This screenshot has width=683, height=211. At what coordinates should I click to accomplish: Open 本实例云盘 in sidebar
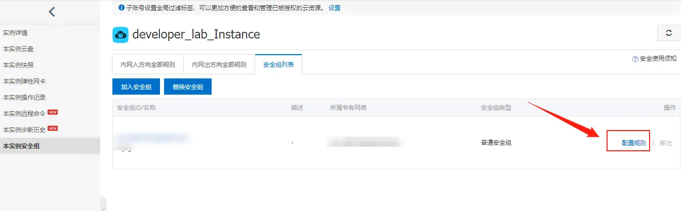coord(18,49)
